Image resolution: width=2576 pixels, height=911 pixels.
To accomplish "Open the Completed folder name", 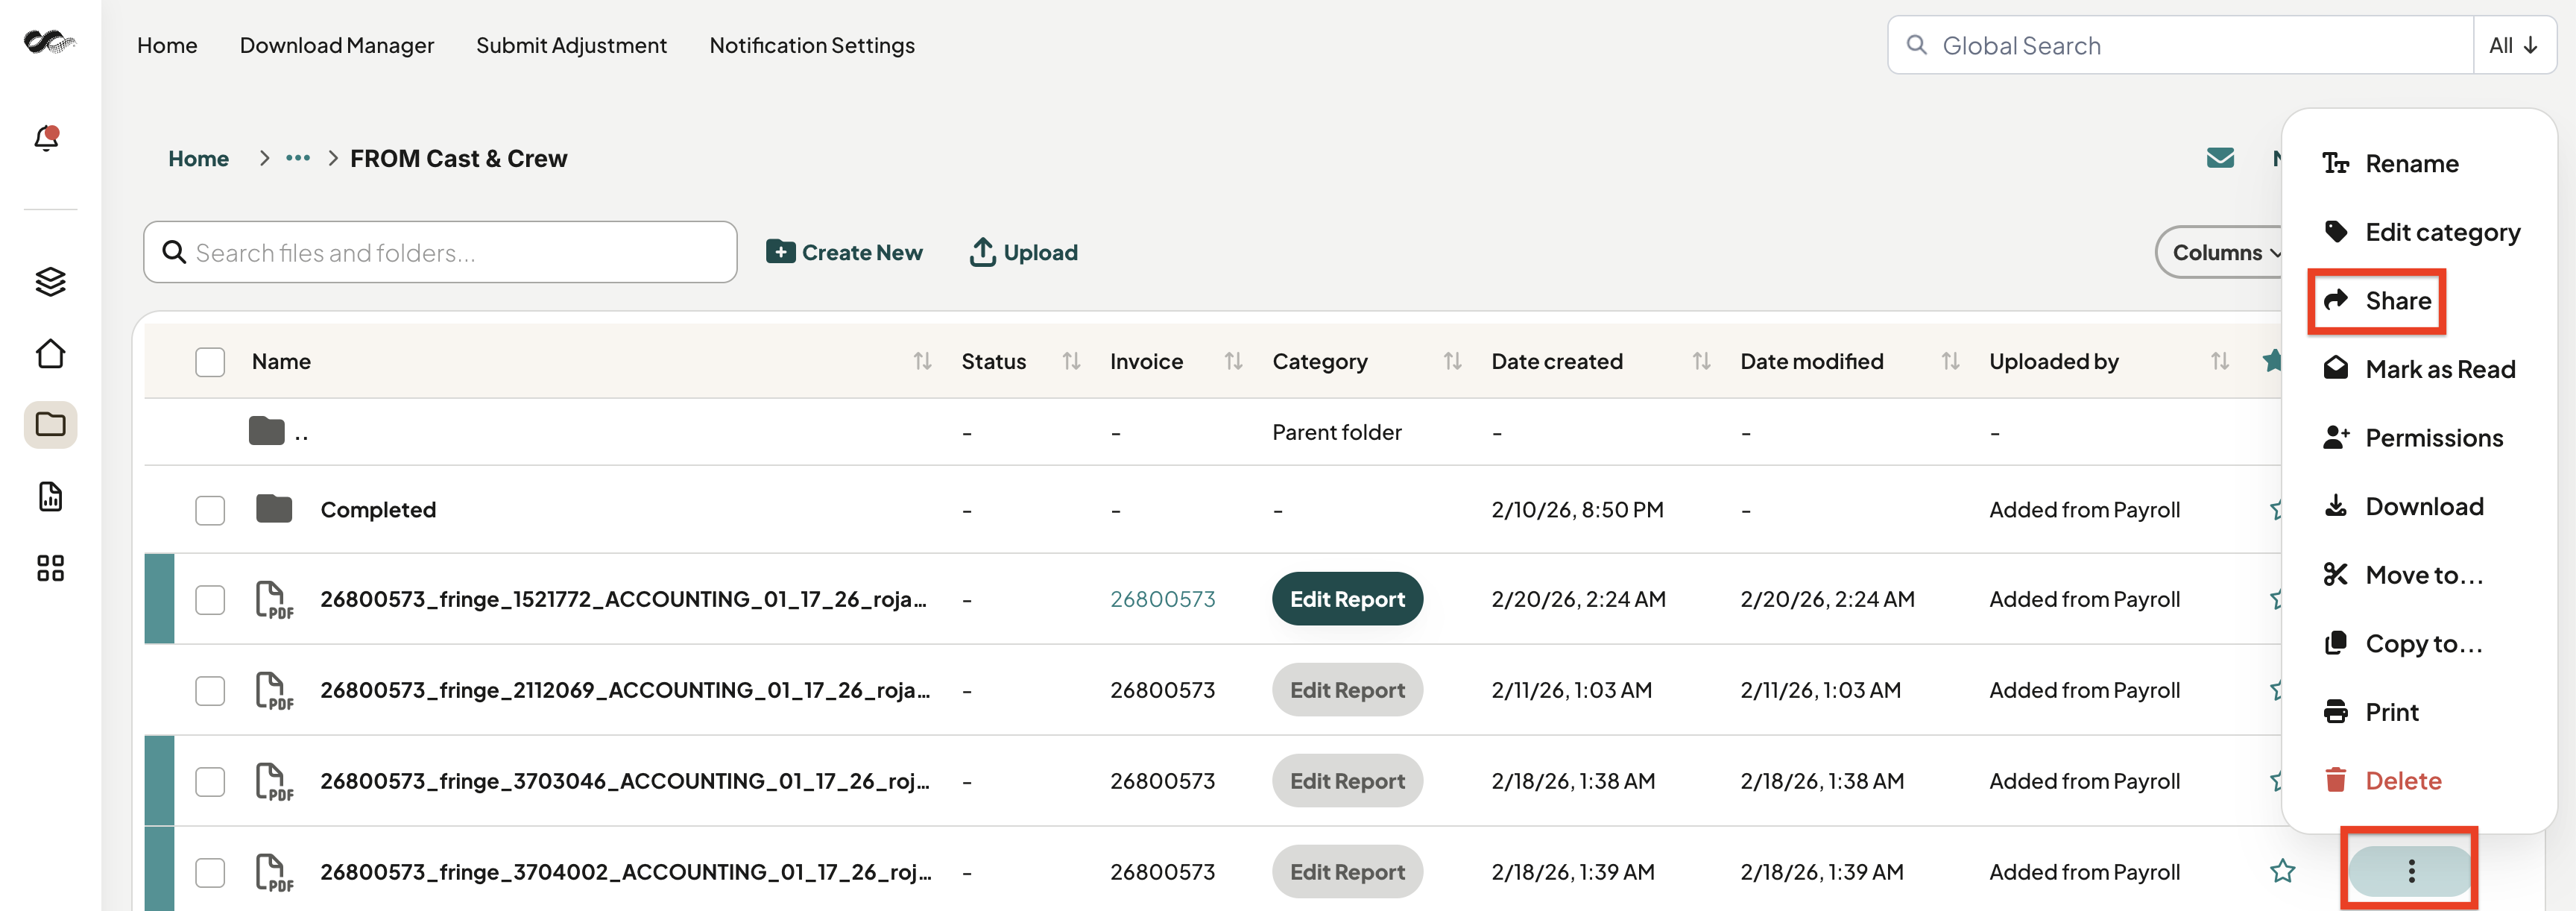I will click(378, 509).
